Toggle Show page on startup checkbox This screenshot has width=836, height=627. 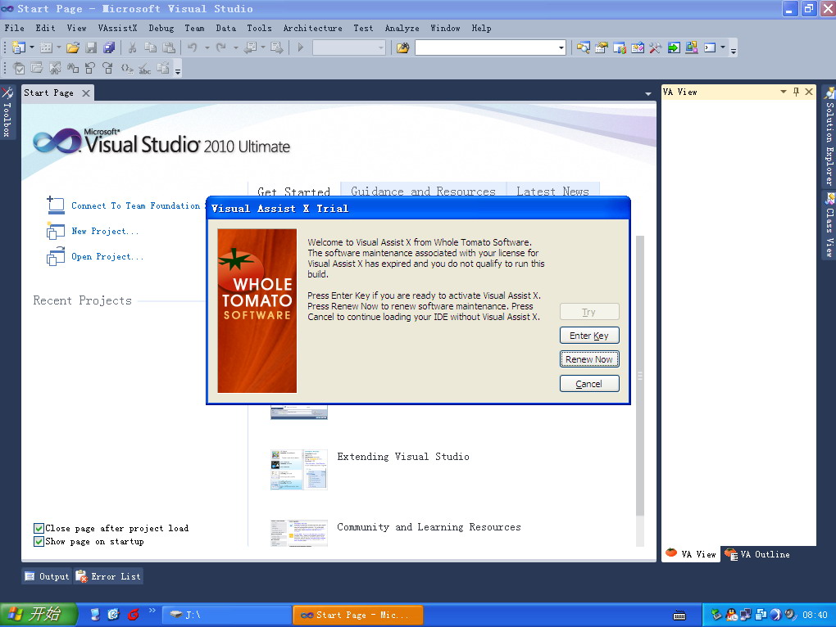[x=39, y=541]
